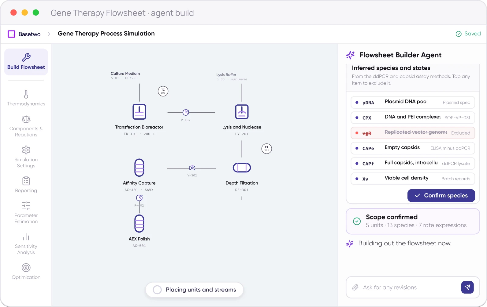Open Parameter Estimation section
Image resolution: width=487 pixels, height=307 pixels.
point(26,213)
